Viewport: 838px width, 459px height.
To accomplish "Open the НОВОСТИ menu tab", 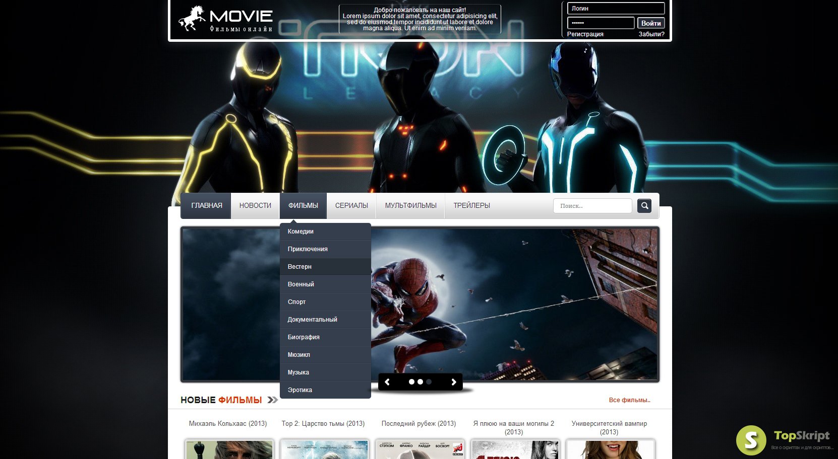I will pos(255,206).
